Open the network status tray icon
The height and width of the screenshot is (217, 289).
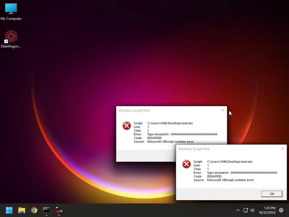246,210
